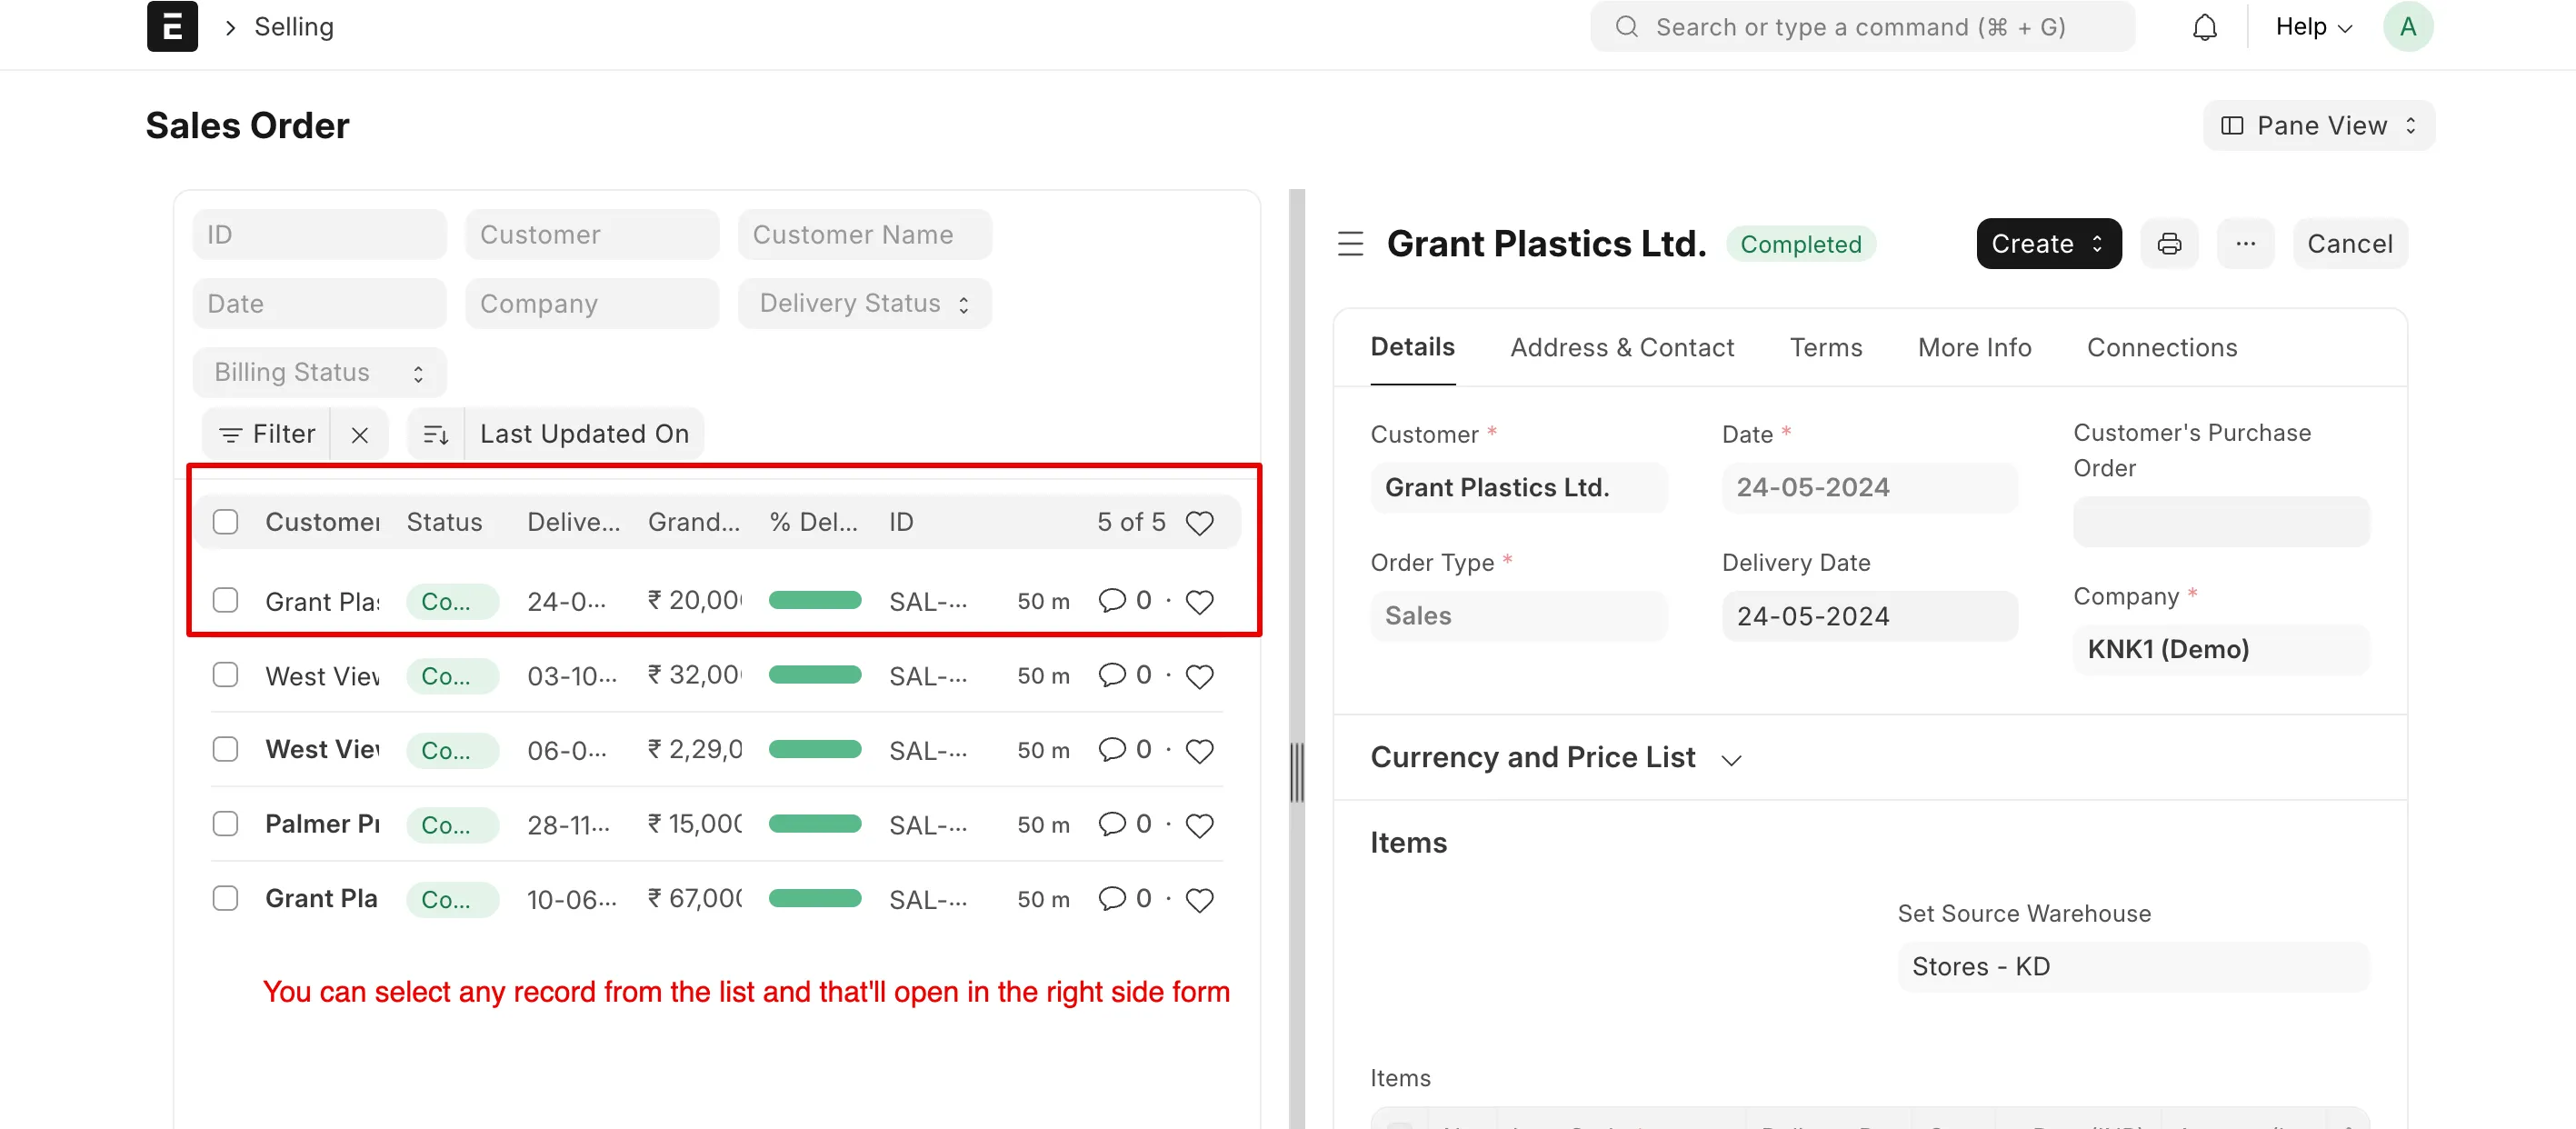
Task: Tick checkbox for Palmer row
Action: 225,824
